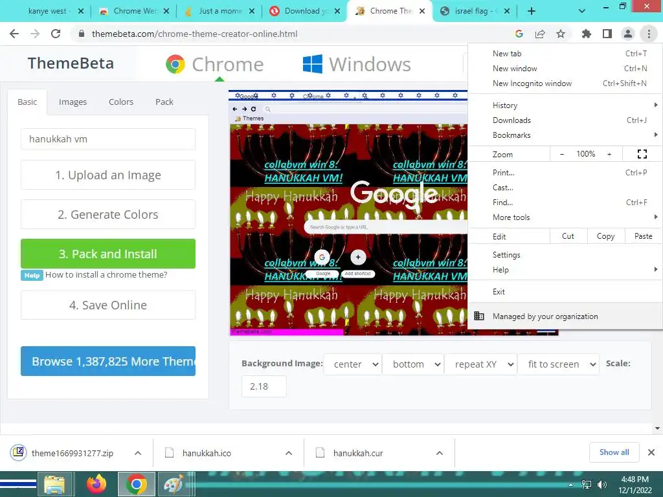Open the fit to screen dropdown
This screenshot has width=663, height=497.
tap(559, 364)
